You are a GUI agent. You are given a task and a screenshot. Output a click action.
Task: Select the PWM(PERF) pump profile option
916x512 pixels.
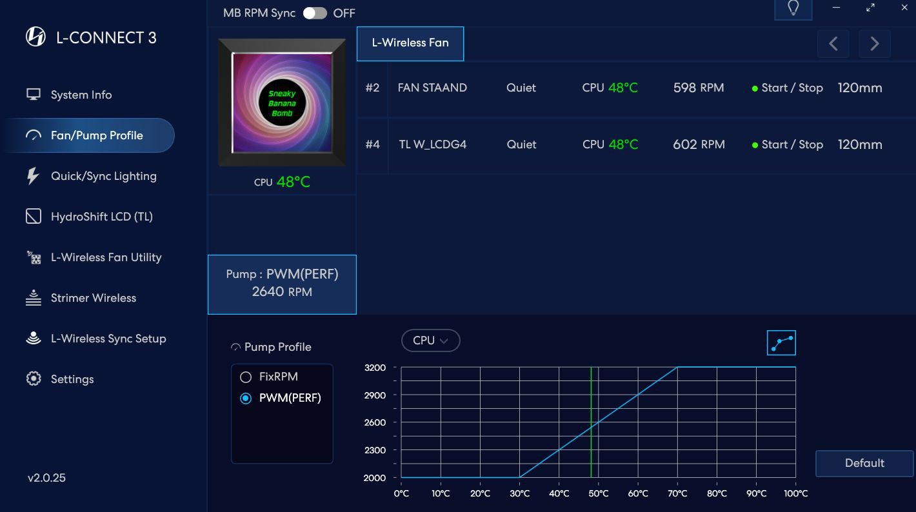pos(280,399)
